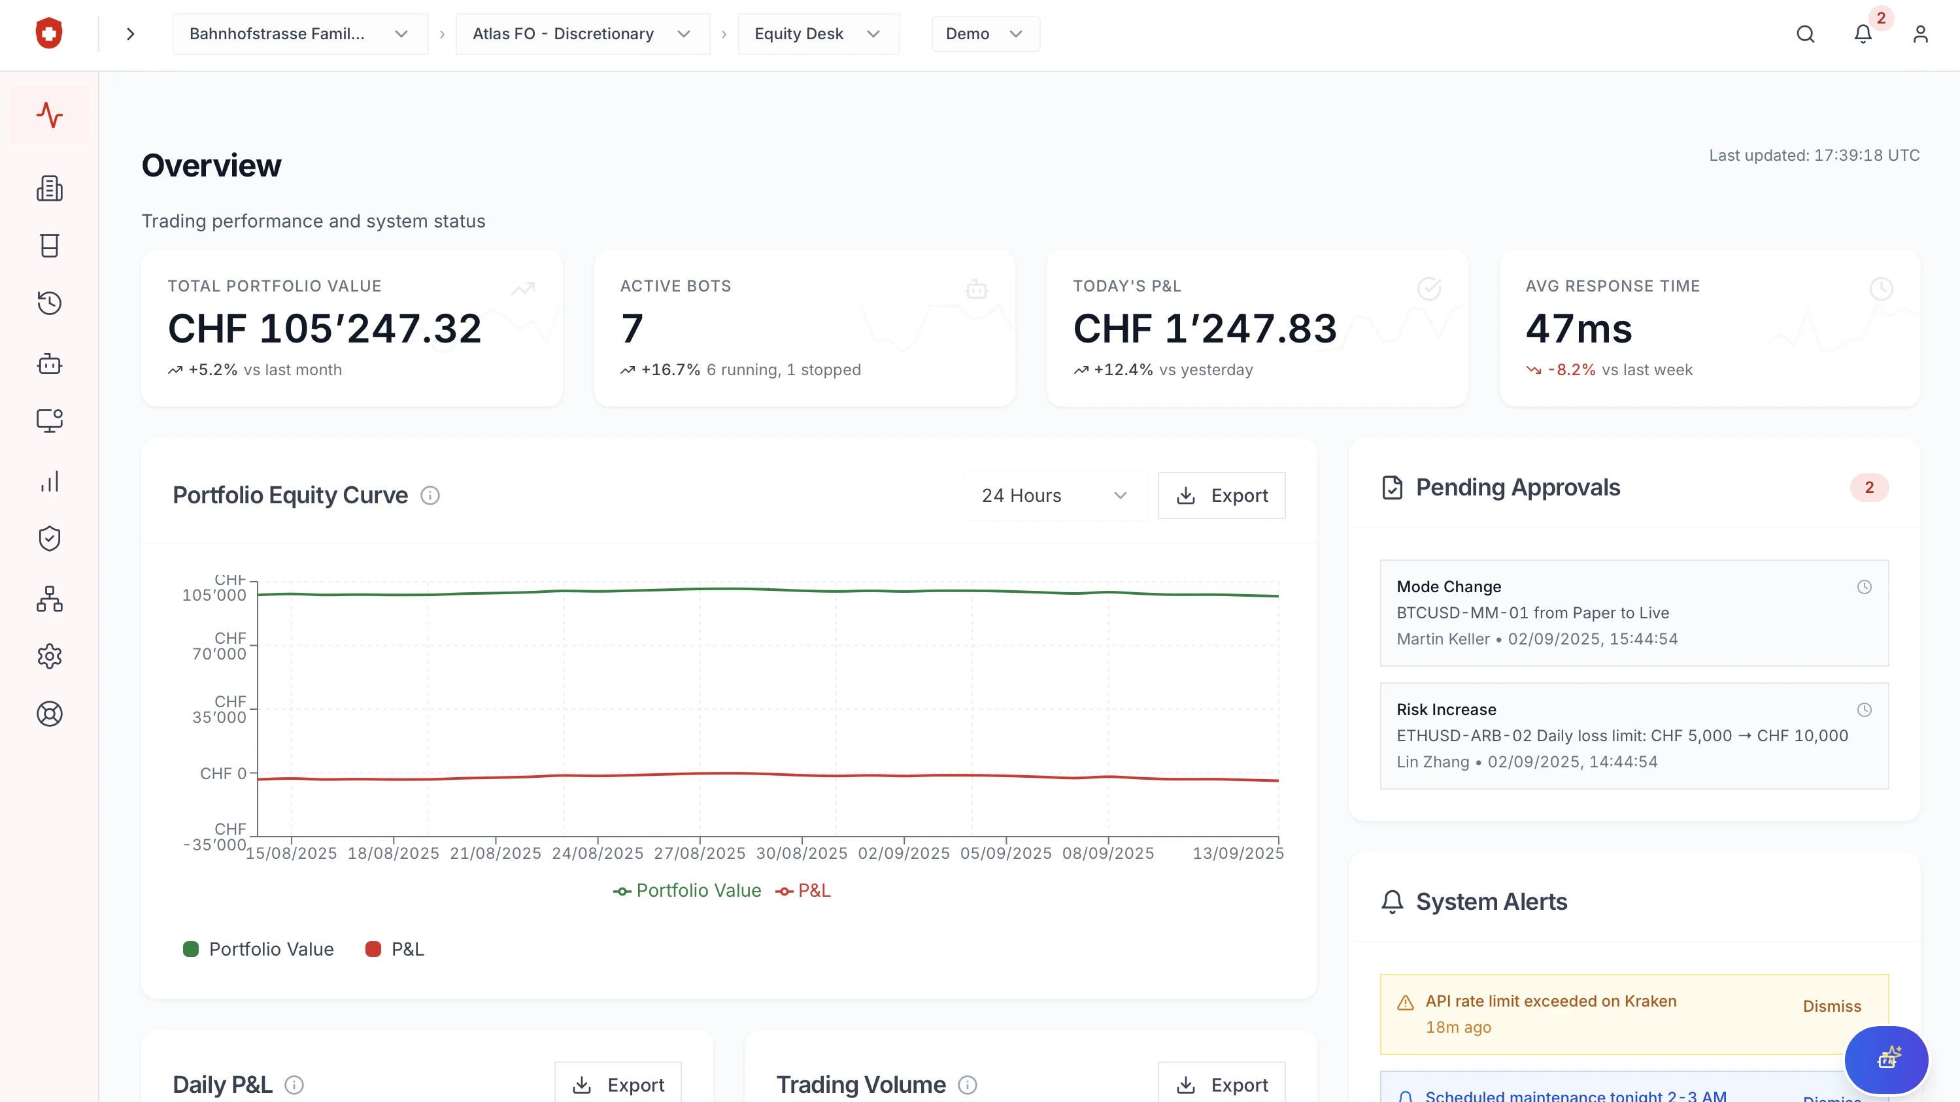Screen dimensions: 1960x1102
Task: Open the Mode Change pending approval card
Action: 1633,612
